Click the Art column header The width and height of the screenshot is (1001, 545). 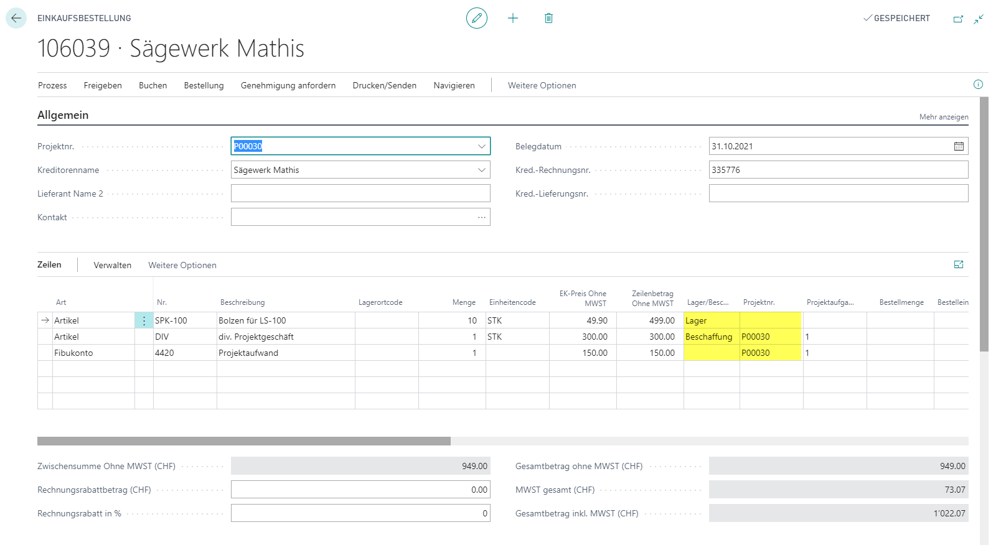click(61, 302)
